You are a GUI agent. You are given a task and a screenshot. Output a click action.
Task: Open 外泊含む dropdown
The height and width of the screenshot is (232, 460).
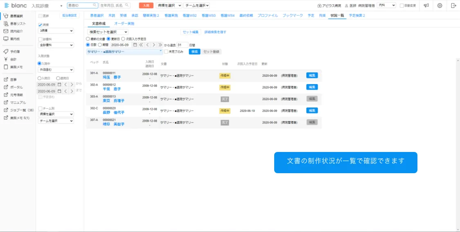click(x=56, y=70)
